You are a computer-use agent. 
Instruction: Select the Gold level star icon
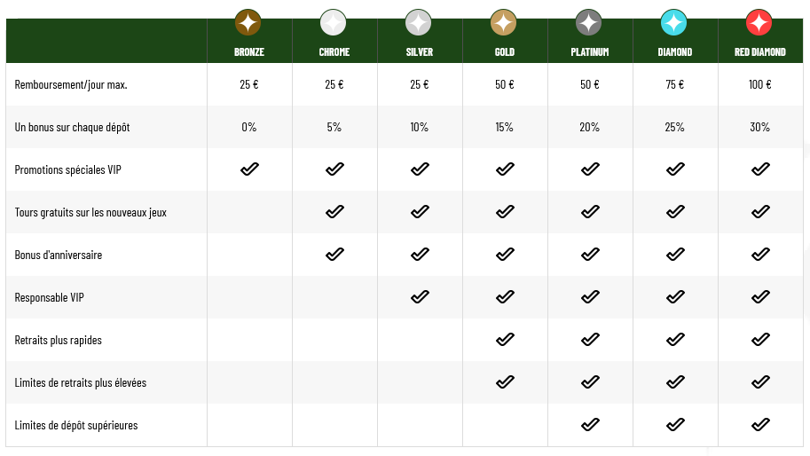click(504, 23)
